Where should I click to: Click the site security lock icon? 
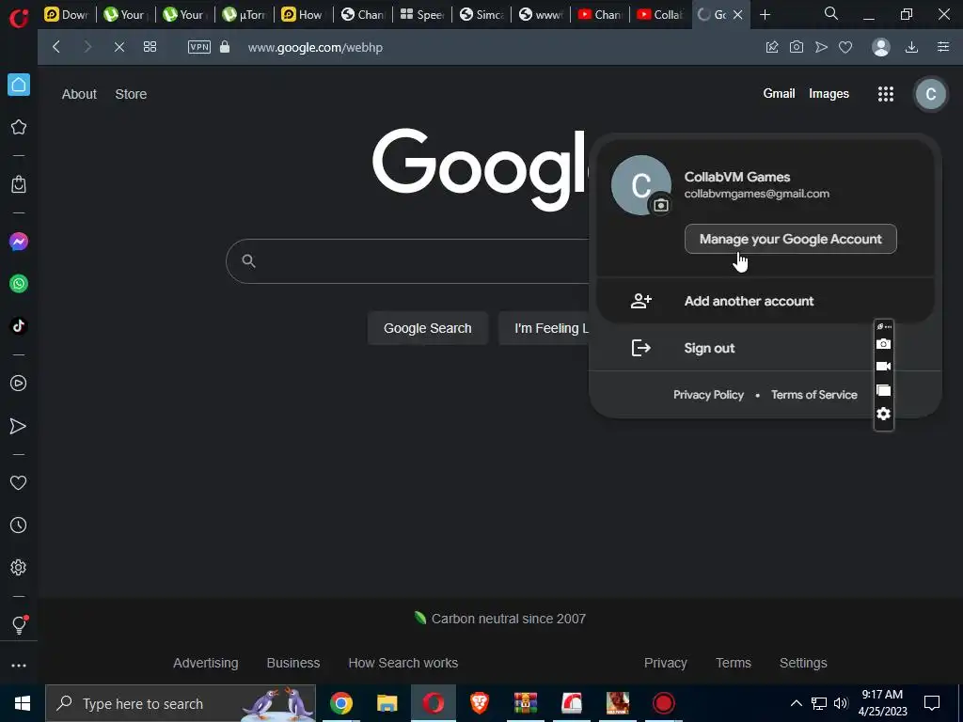tap(225, 47)
